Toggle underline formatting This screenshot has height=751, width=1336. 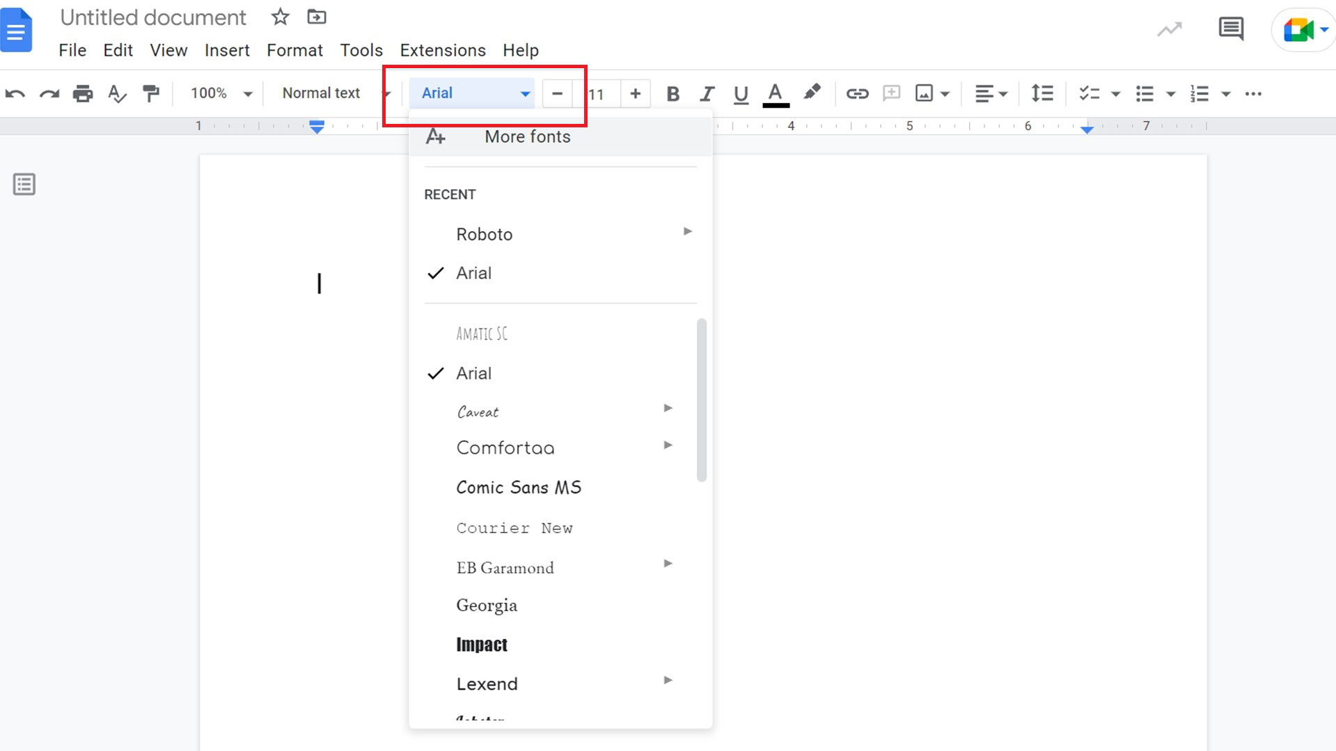pyautogui.click(x=741, y=93)
